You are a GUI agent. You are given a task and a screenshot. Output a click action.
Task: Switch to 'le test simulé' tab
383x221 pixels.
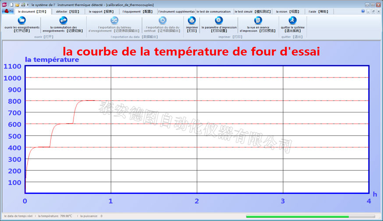click(x=253, y=12)
